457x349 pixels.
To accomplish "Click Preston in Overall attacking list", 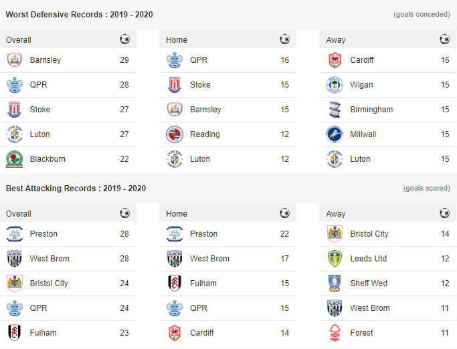I will [x=43, y=234].
